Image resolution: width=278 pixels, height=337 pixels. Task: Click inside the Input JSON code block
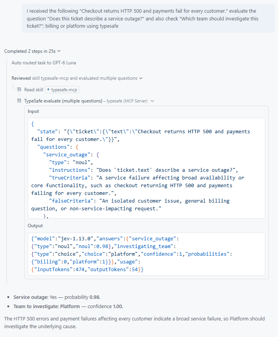click(146, 168)
